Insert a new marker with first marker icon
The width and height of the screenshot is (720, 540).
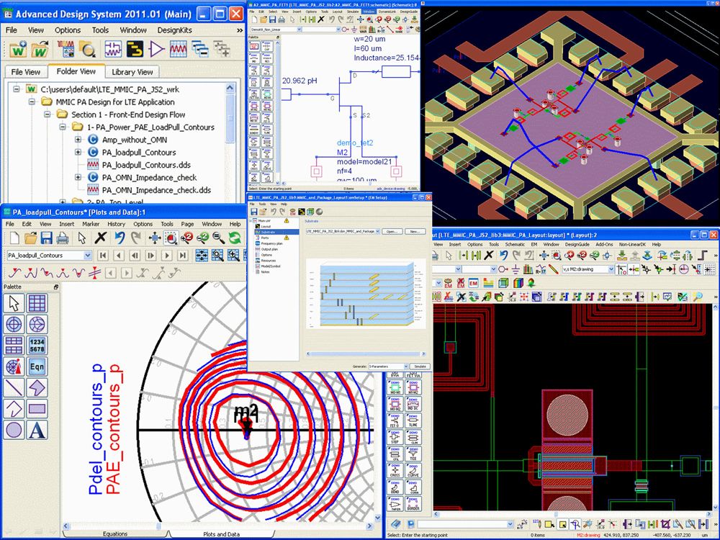14,273
